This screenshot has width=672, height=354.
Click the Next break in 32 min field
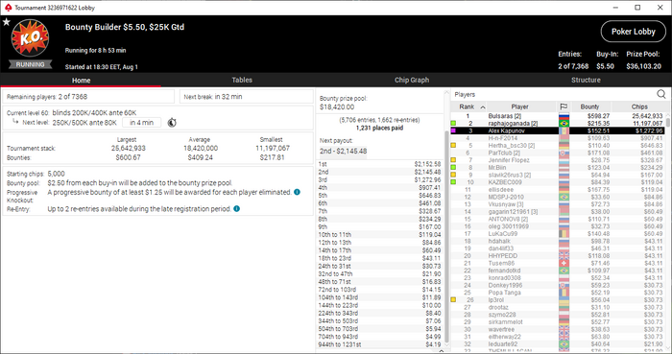247,97
